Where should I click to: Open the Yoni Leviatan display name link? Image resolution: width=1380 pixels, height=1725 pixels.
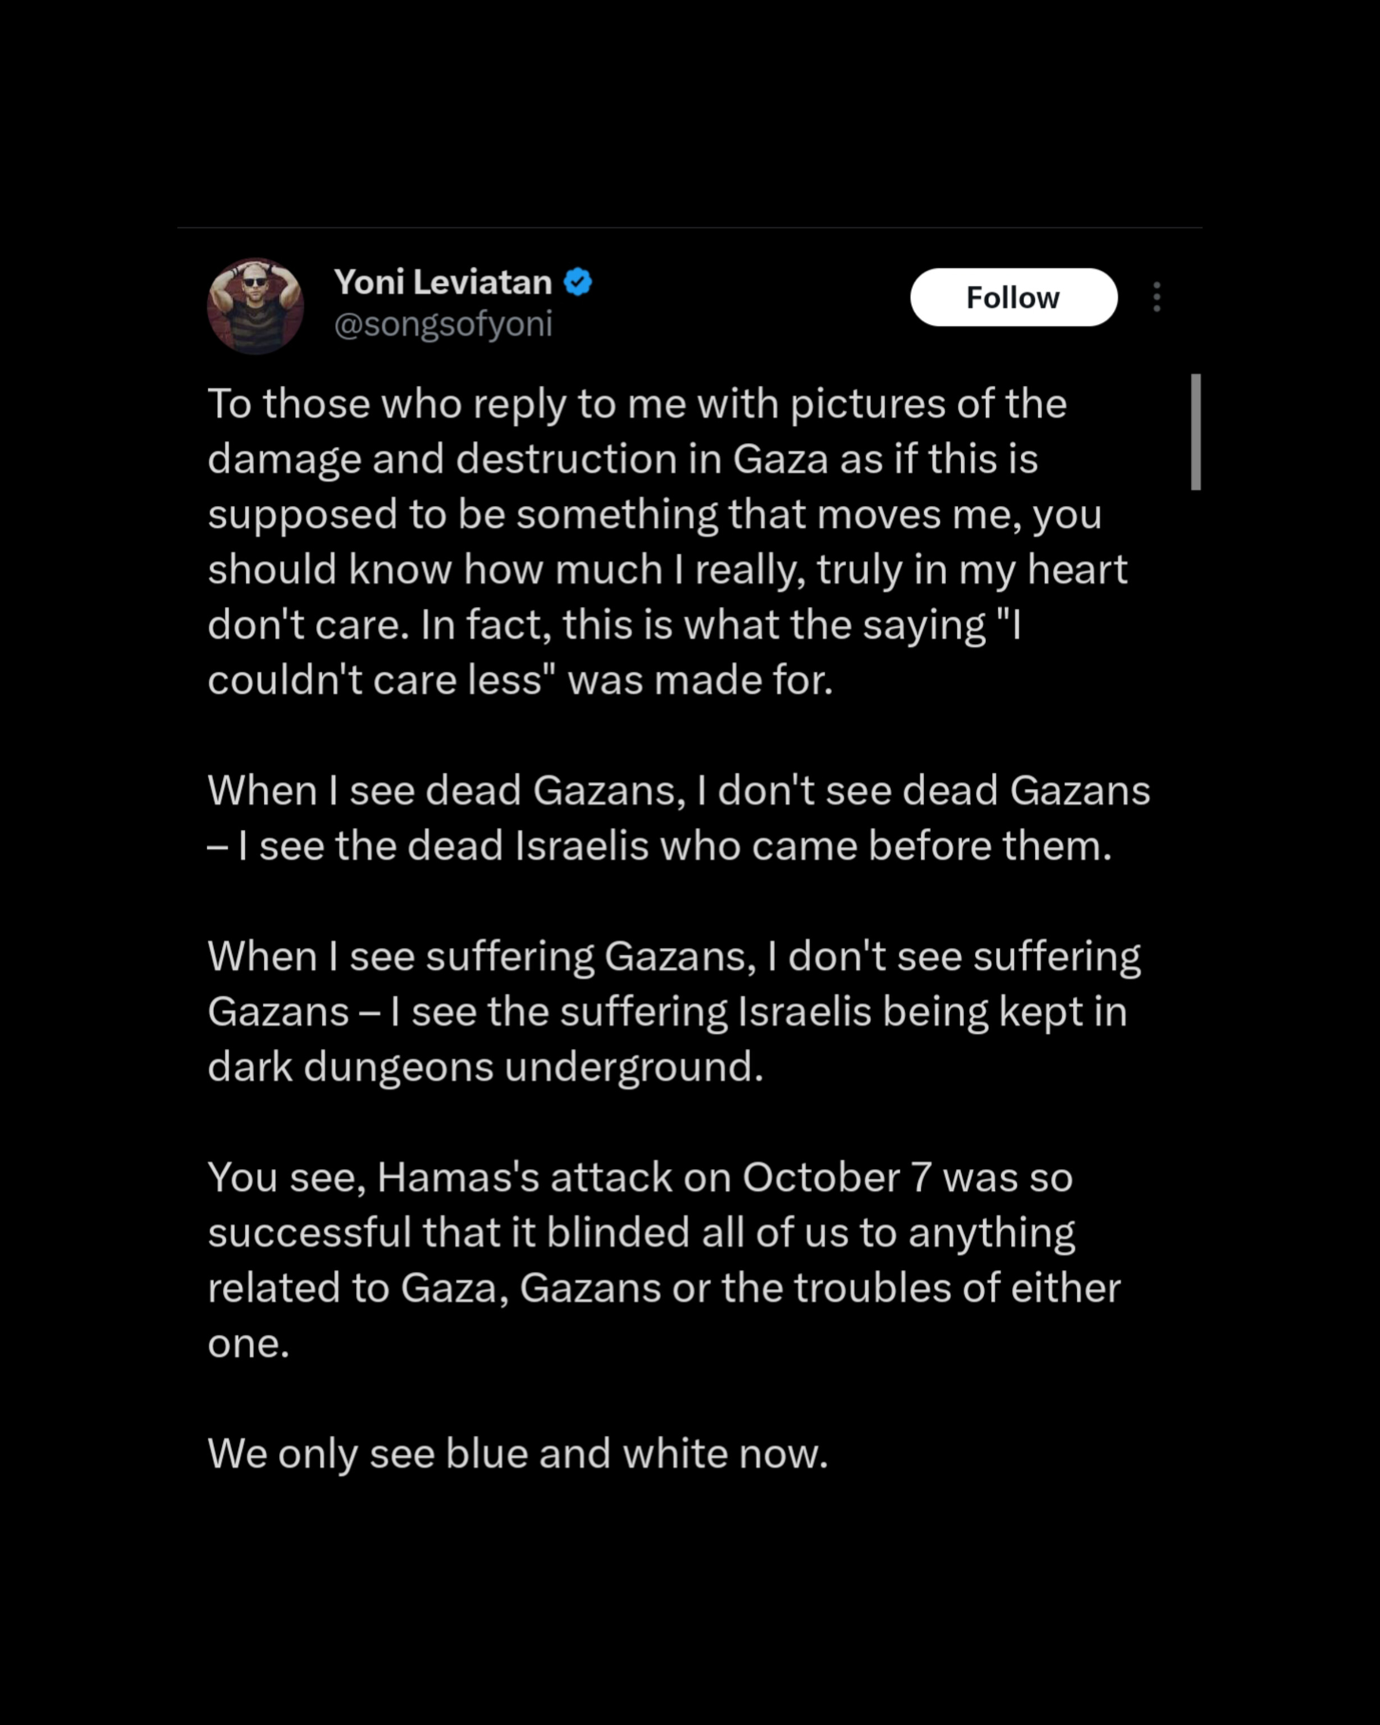click(x=442, y=282)
